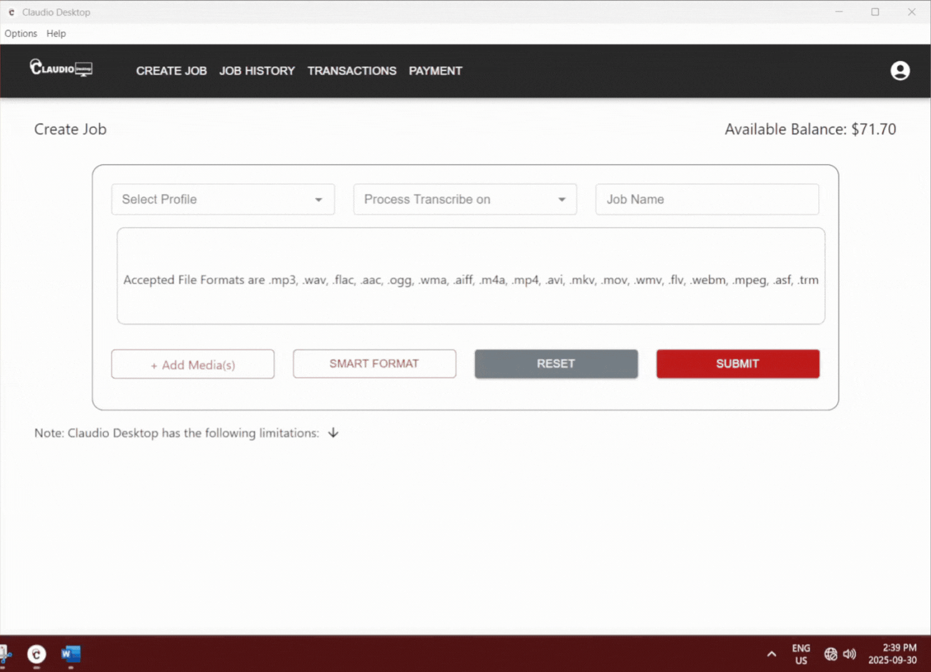Screen dimensions: 931x672
Task: Click the partly hidden icon at taskbar left
Action: pos(4,654)
